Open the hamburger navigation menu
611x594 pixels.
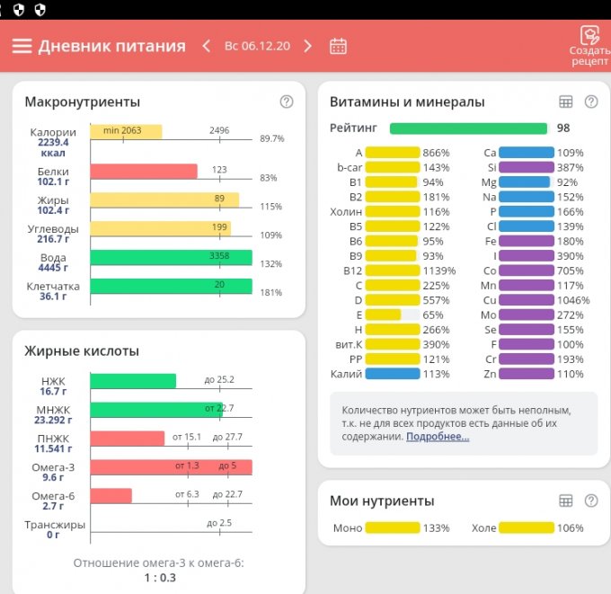coord(22,46)
